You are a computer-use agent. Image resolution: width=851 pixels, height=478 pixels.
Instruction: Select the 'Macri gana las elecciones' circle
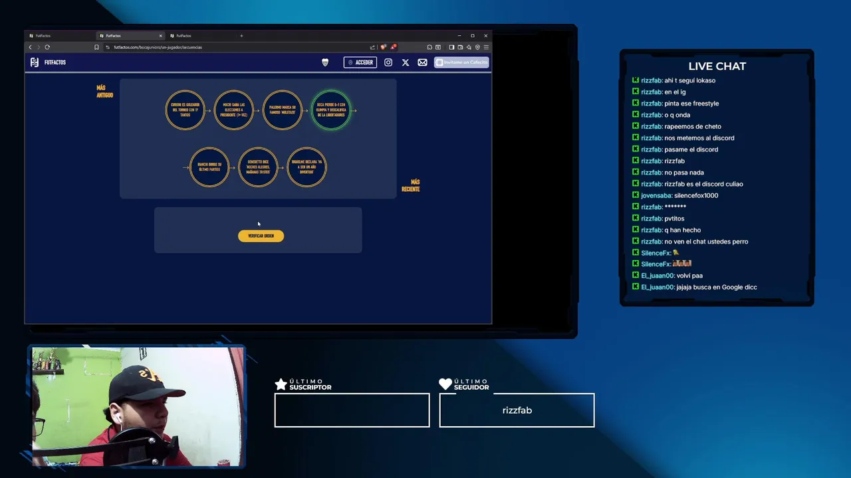click(233, 110)
